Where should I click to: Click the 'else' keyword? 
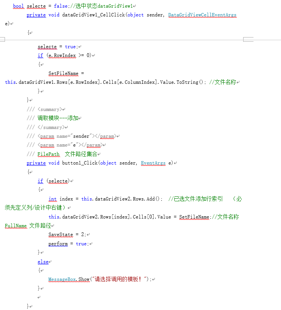(x=43, y=262)
